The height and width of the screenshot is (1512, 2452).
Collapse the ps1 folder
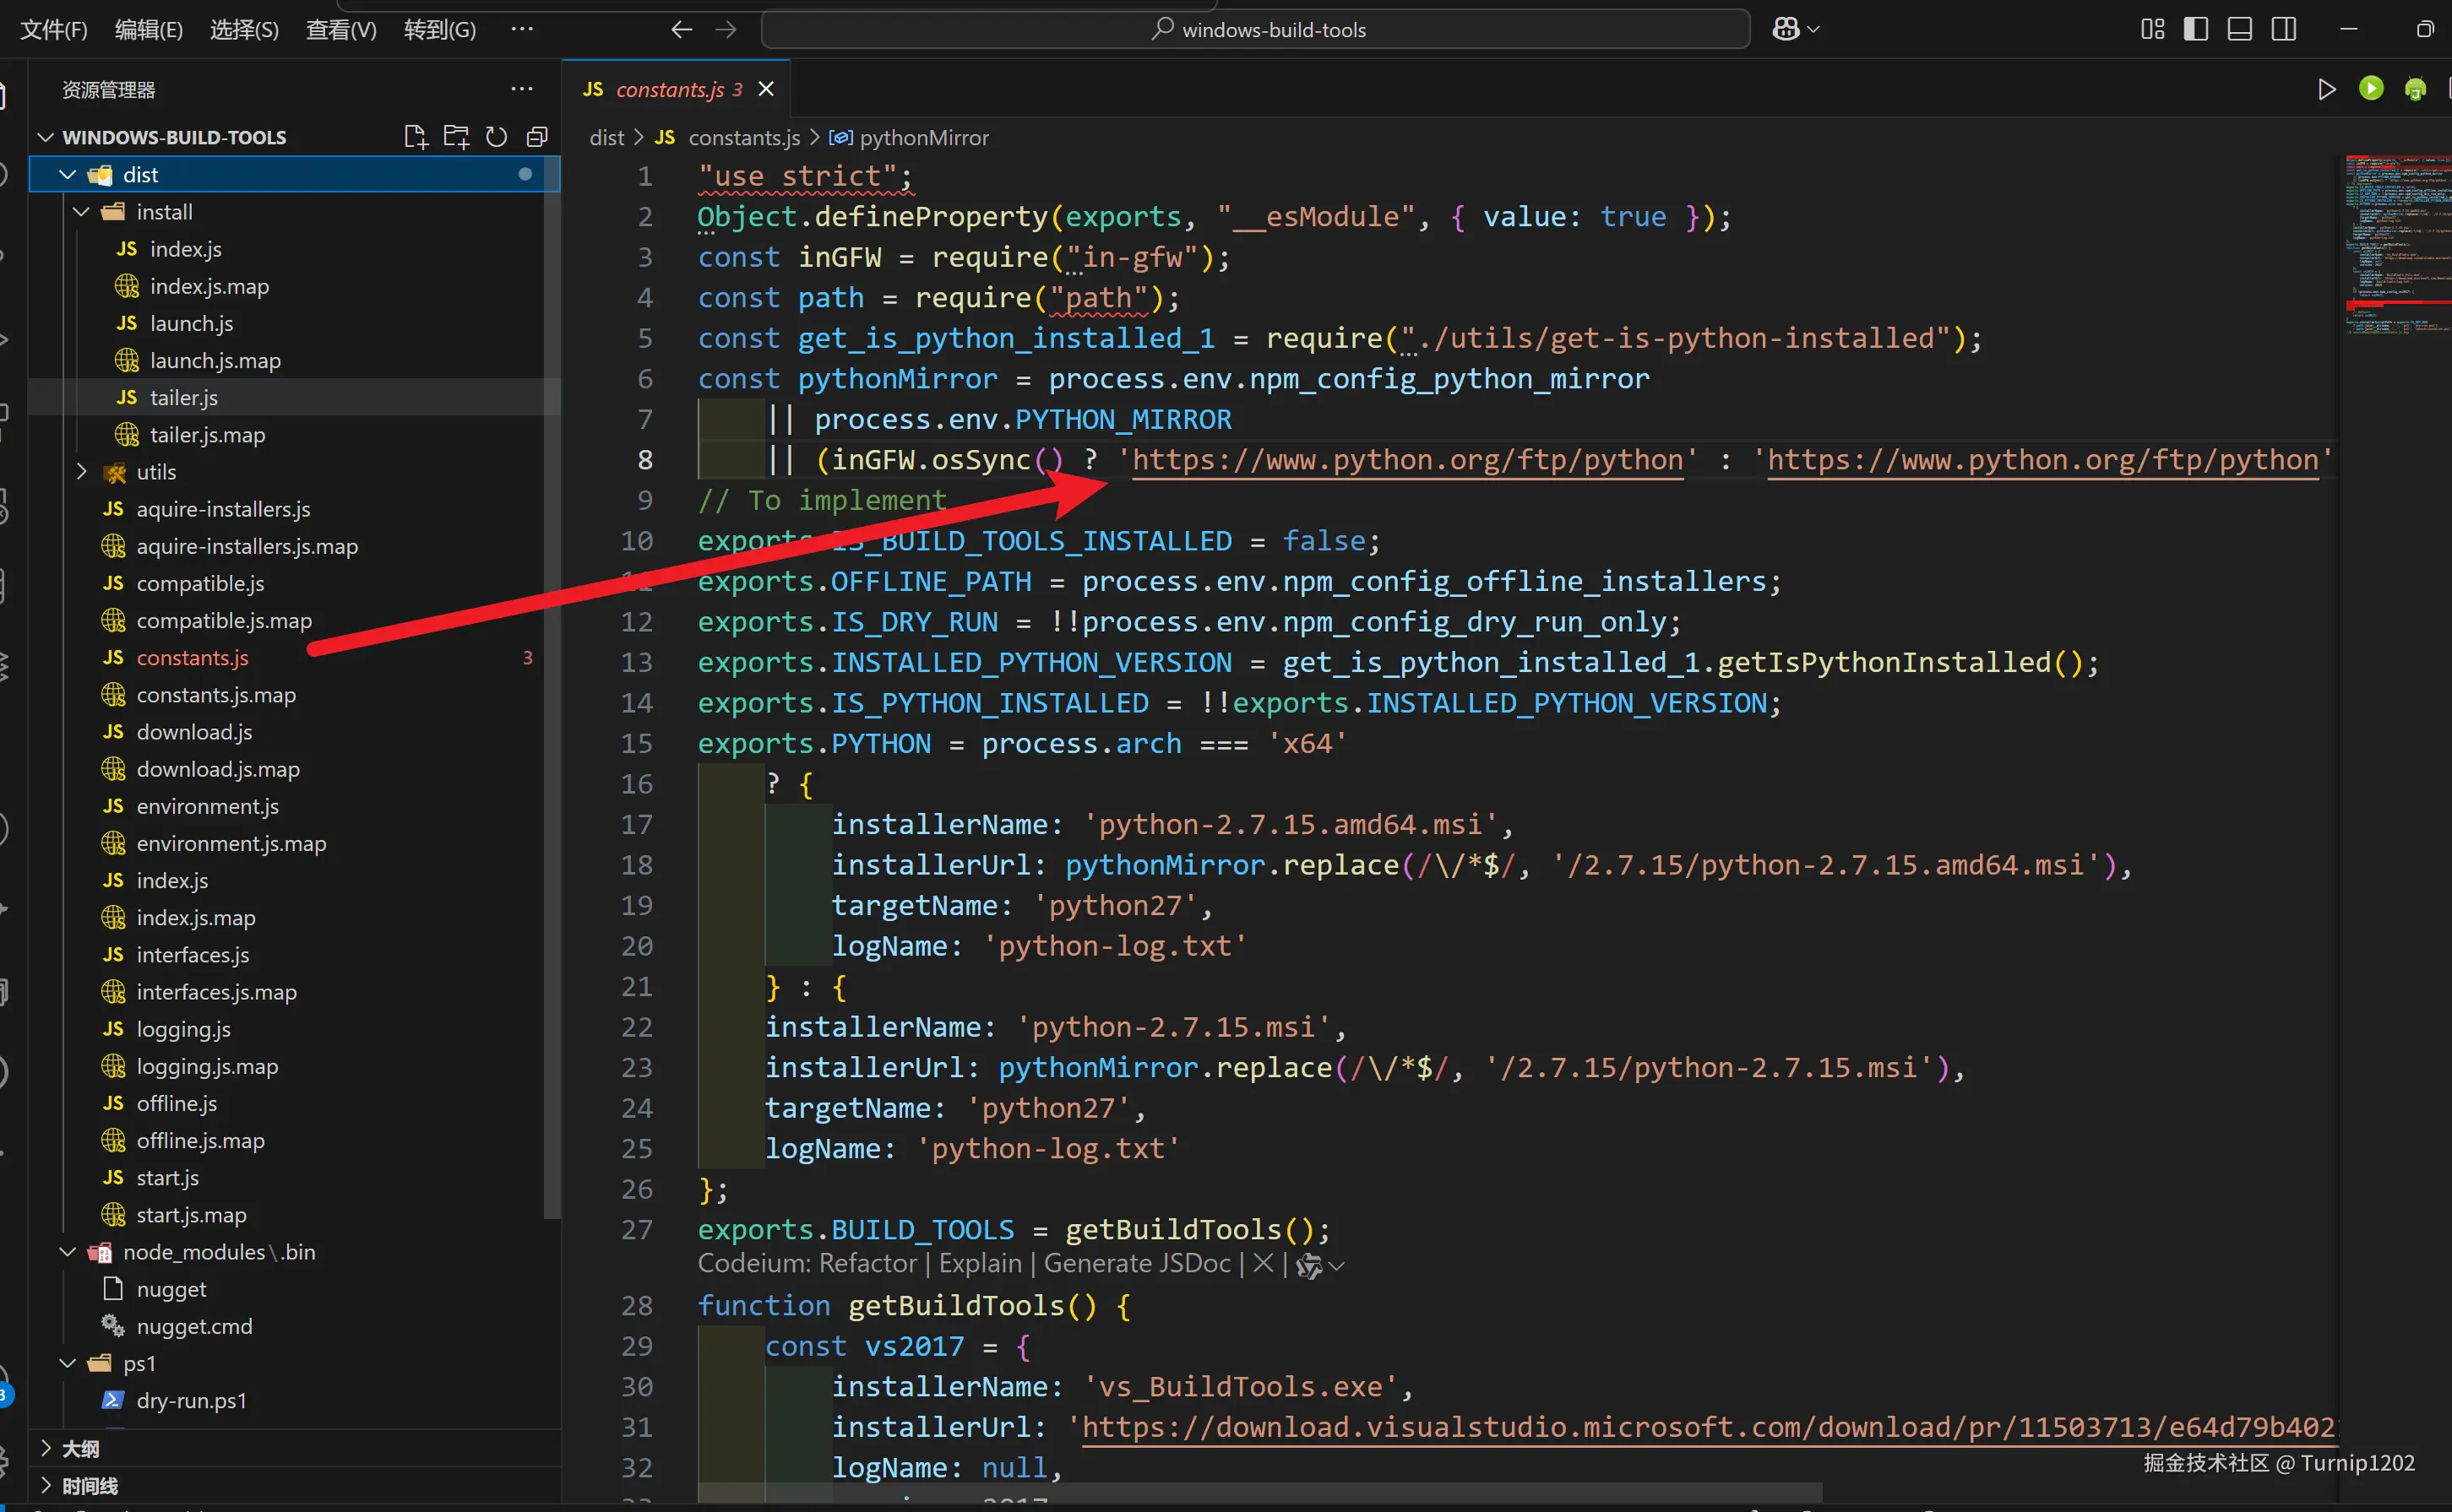68,1363
